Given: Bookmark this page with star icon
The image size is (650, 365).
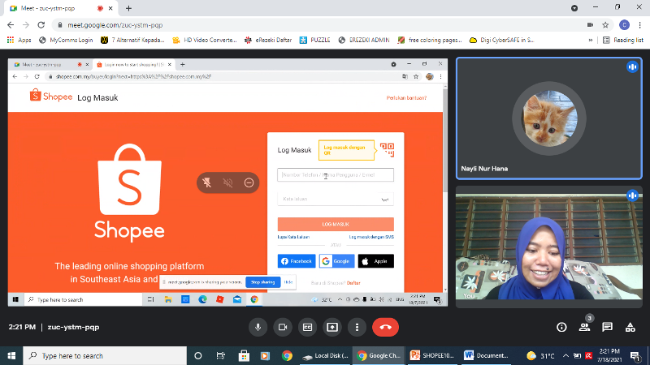Looking at the screenshot, I should (605, 25).
